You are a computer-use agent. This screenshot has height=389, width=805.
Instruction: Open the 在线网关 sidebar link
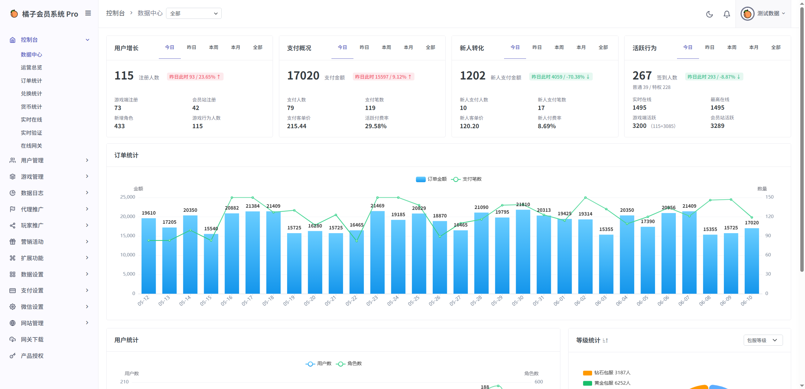[31, 146]
